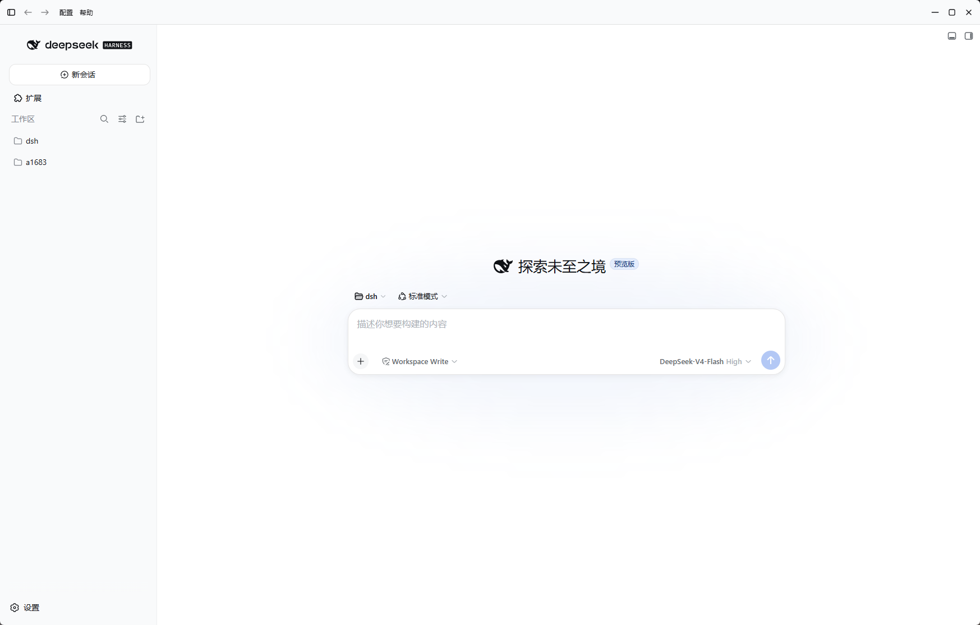The height and width of the screenshot is (625, 980).
Task: Open the Workspace Write permission dropdown
Action: tap(420, 362)
